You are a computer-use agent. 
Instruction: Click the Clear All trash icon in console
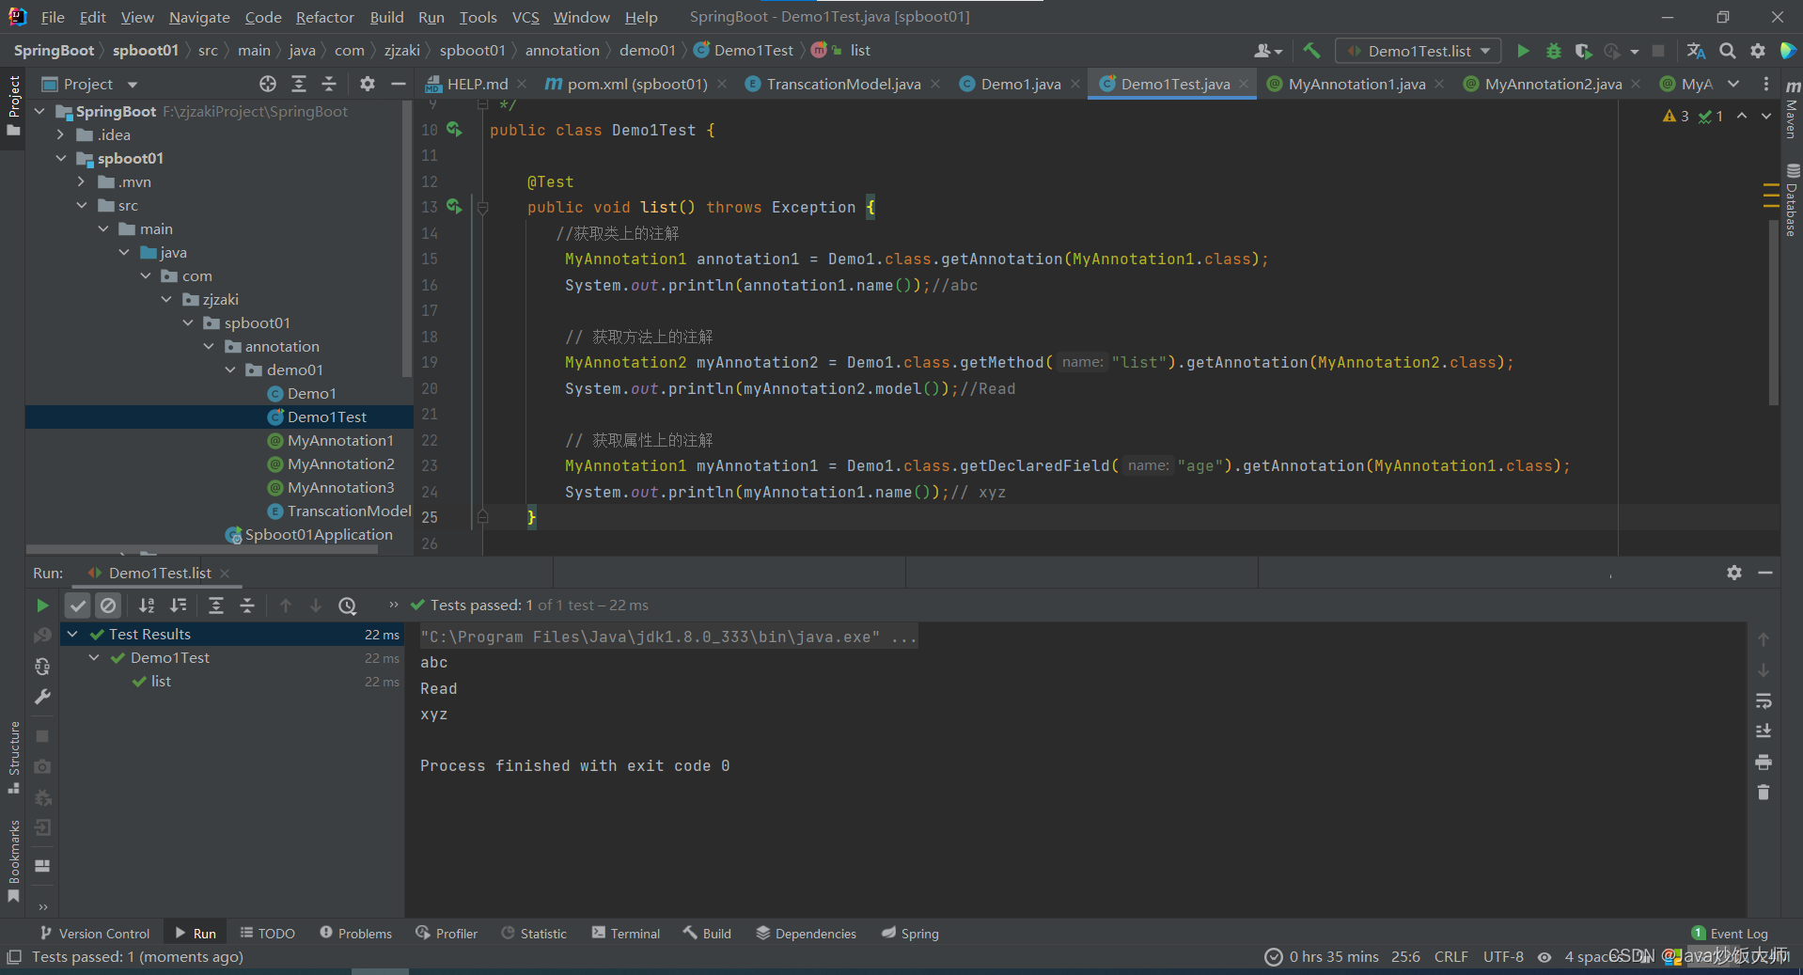coord(1764,793)
